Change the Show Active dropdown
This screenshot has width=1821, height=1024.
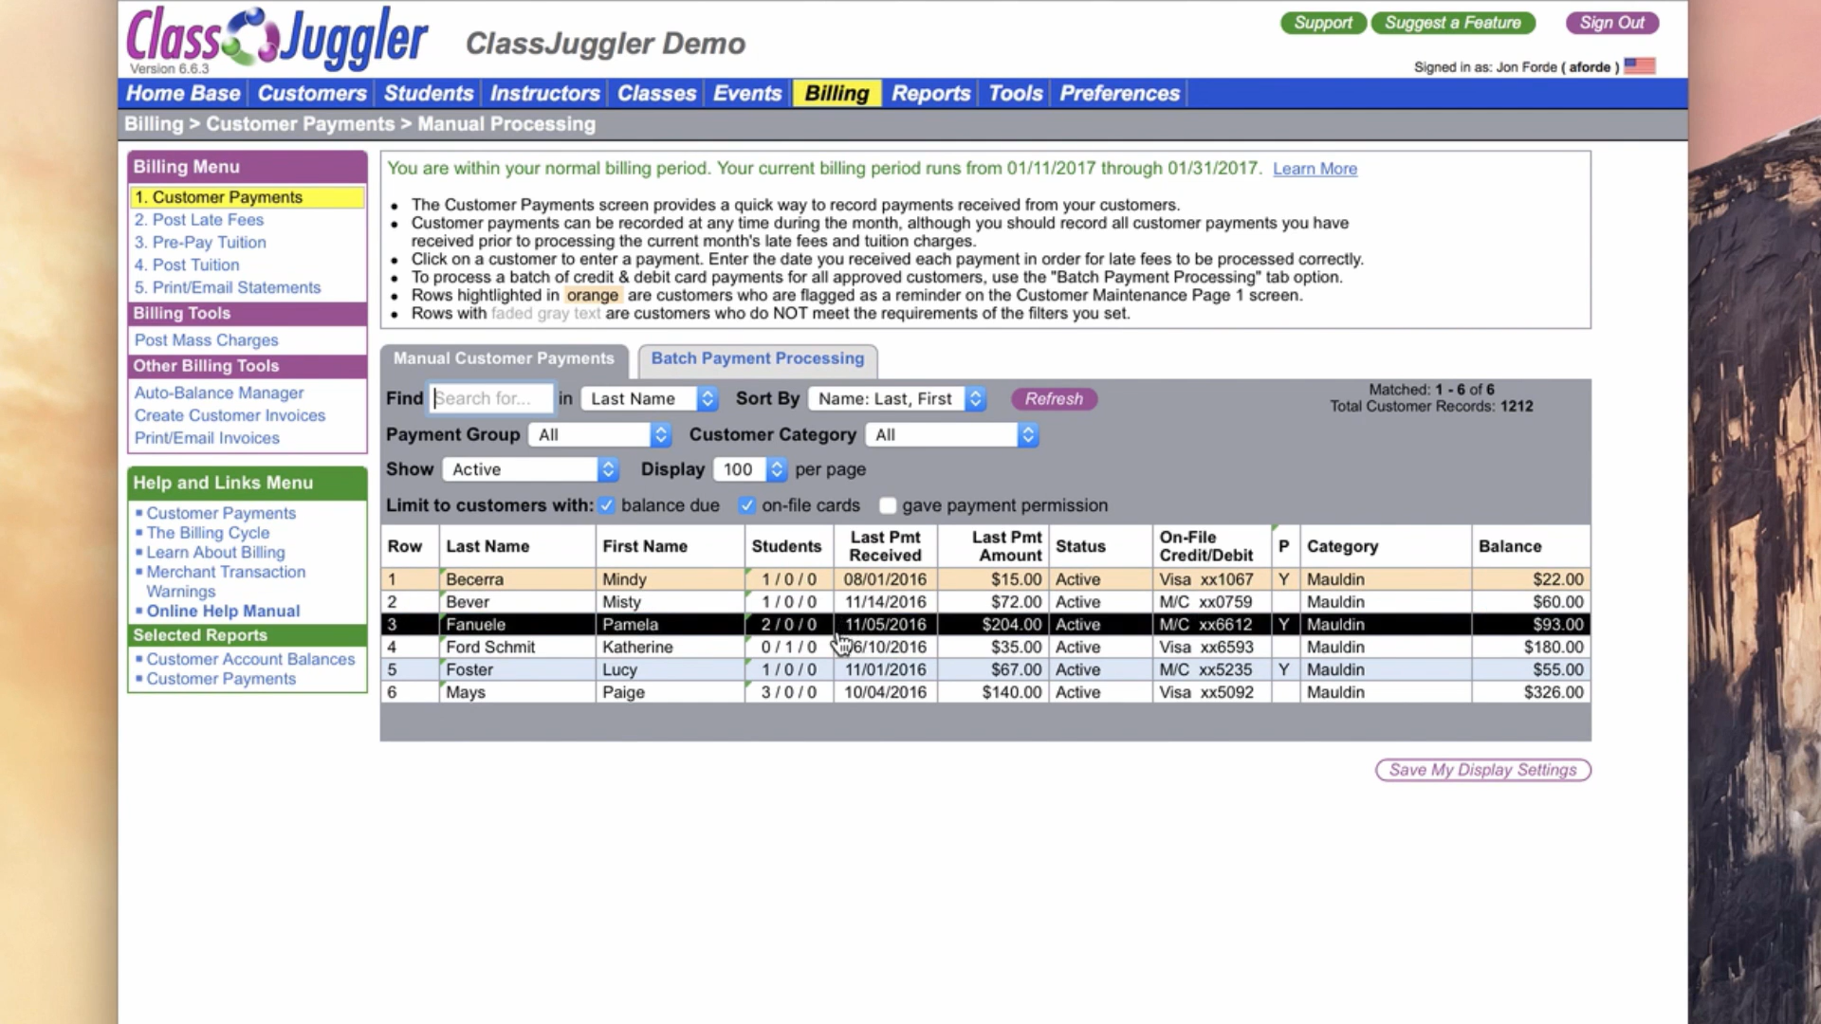(x=529, y=469)
